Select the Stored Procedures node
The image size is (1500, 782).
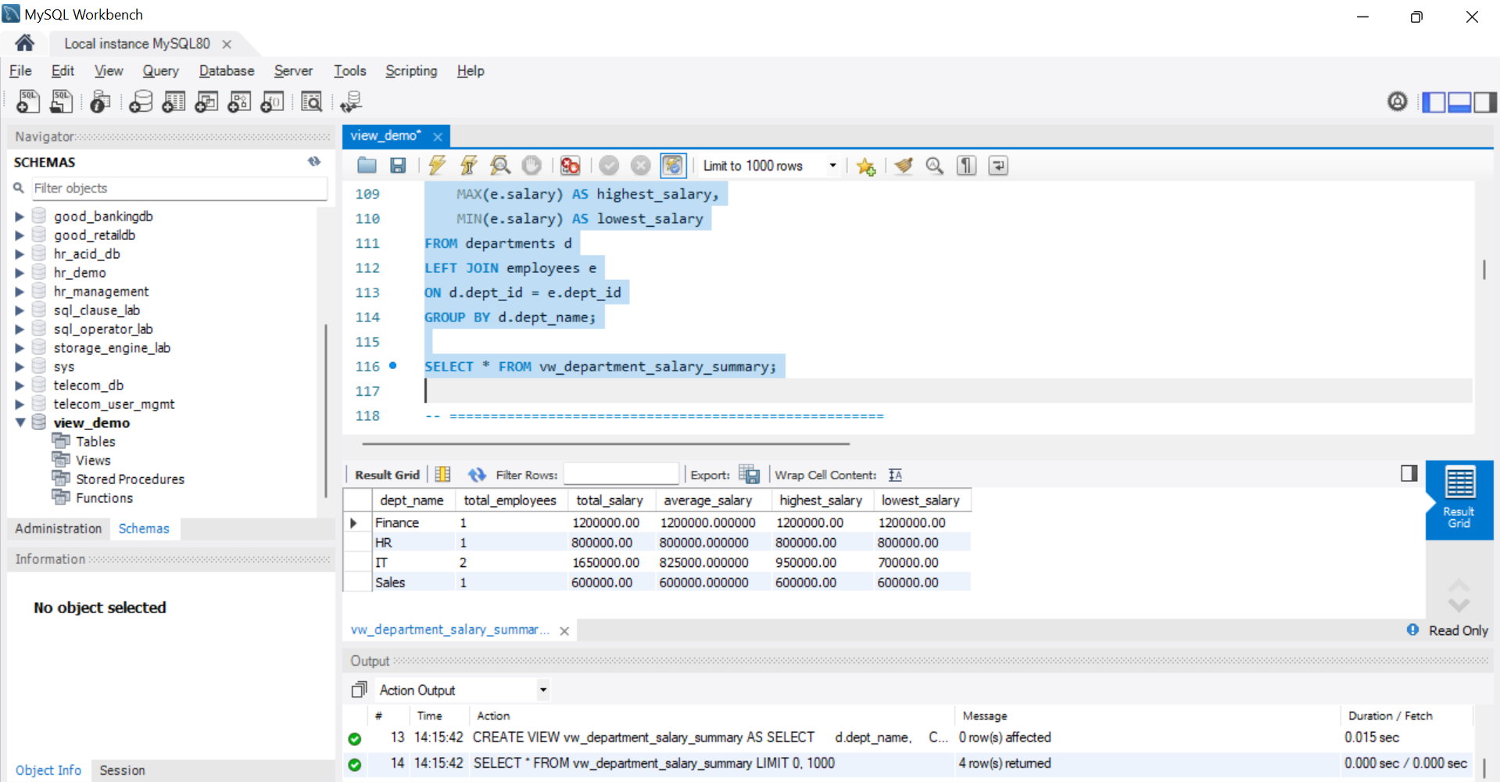[130, 479]
